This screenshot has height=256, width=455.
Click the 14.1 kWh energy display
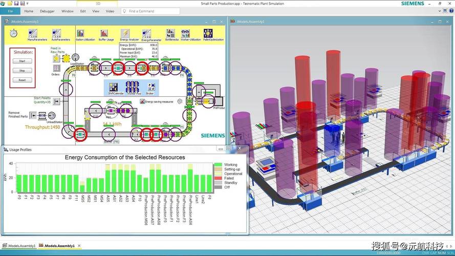(x=112, y=124)
